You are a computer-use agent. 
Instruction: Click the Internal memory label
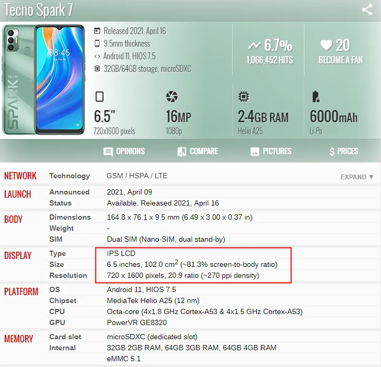62,348
